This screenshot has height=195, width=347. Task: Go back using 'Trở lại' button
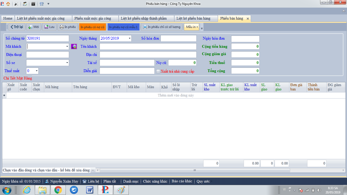pos(17,27)
